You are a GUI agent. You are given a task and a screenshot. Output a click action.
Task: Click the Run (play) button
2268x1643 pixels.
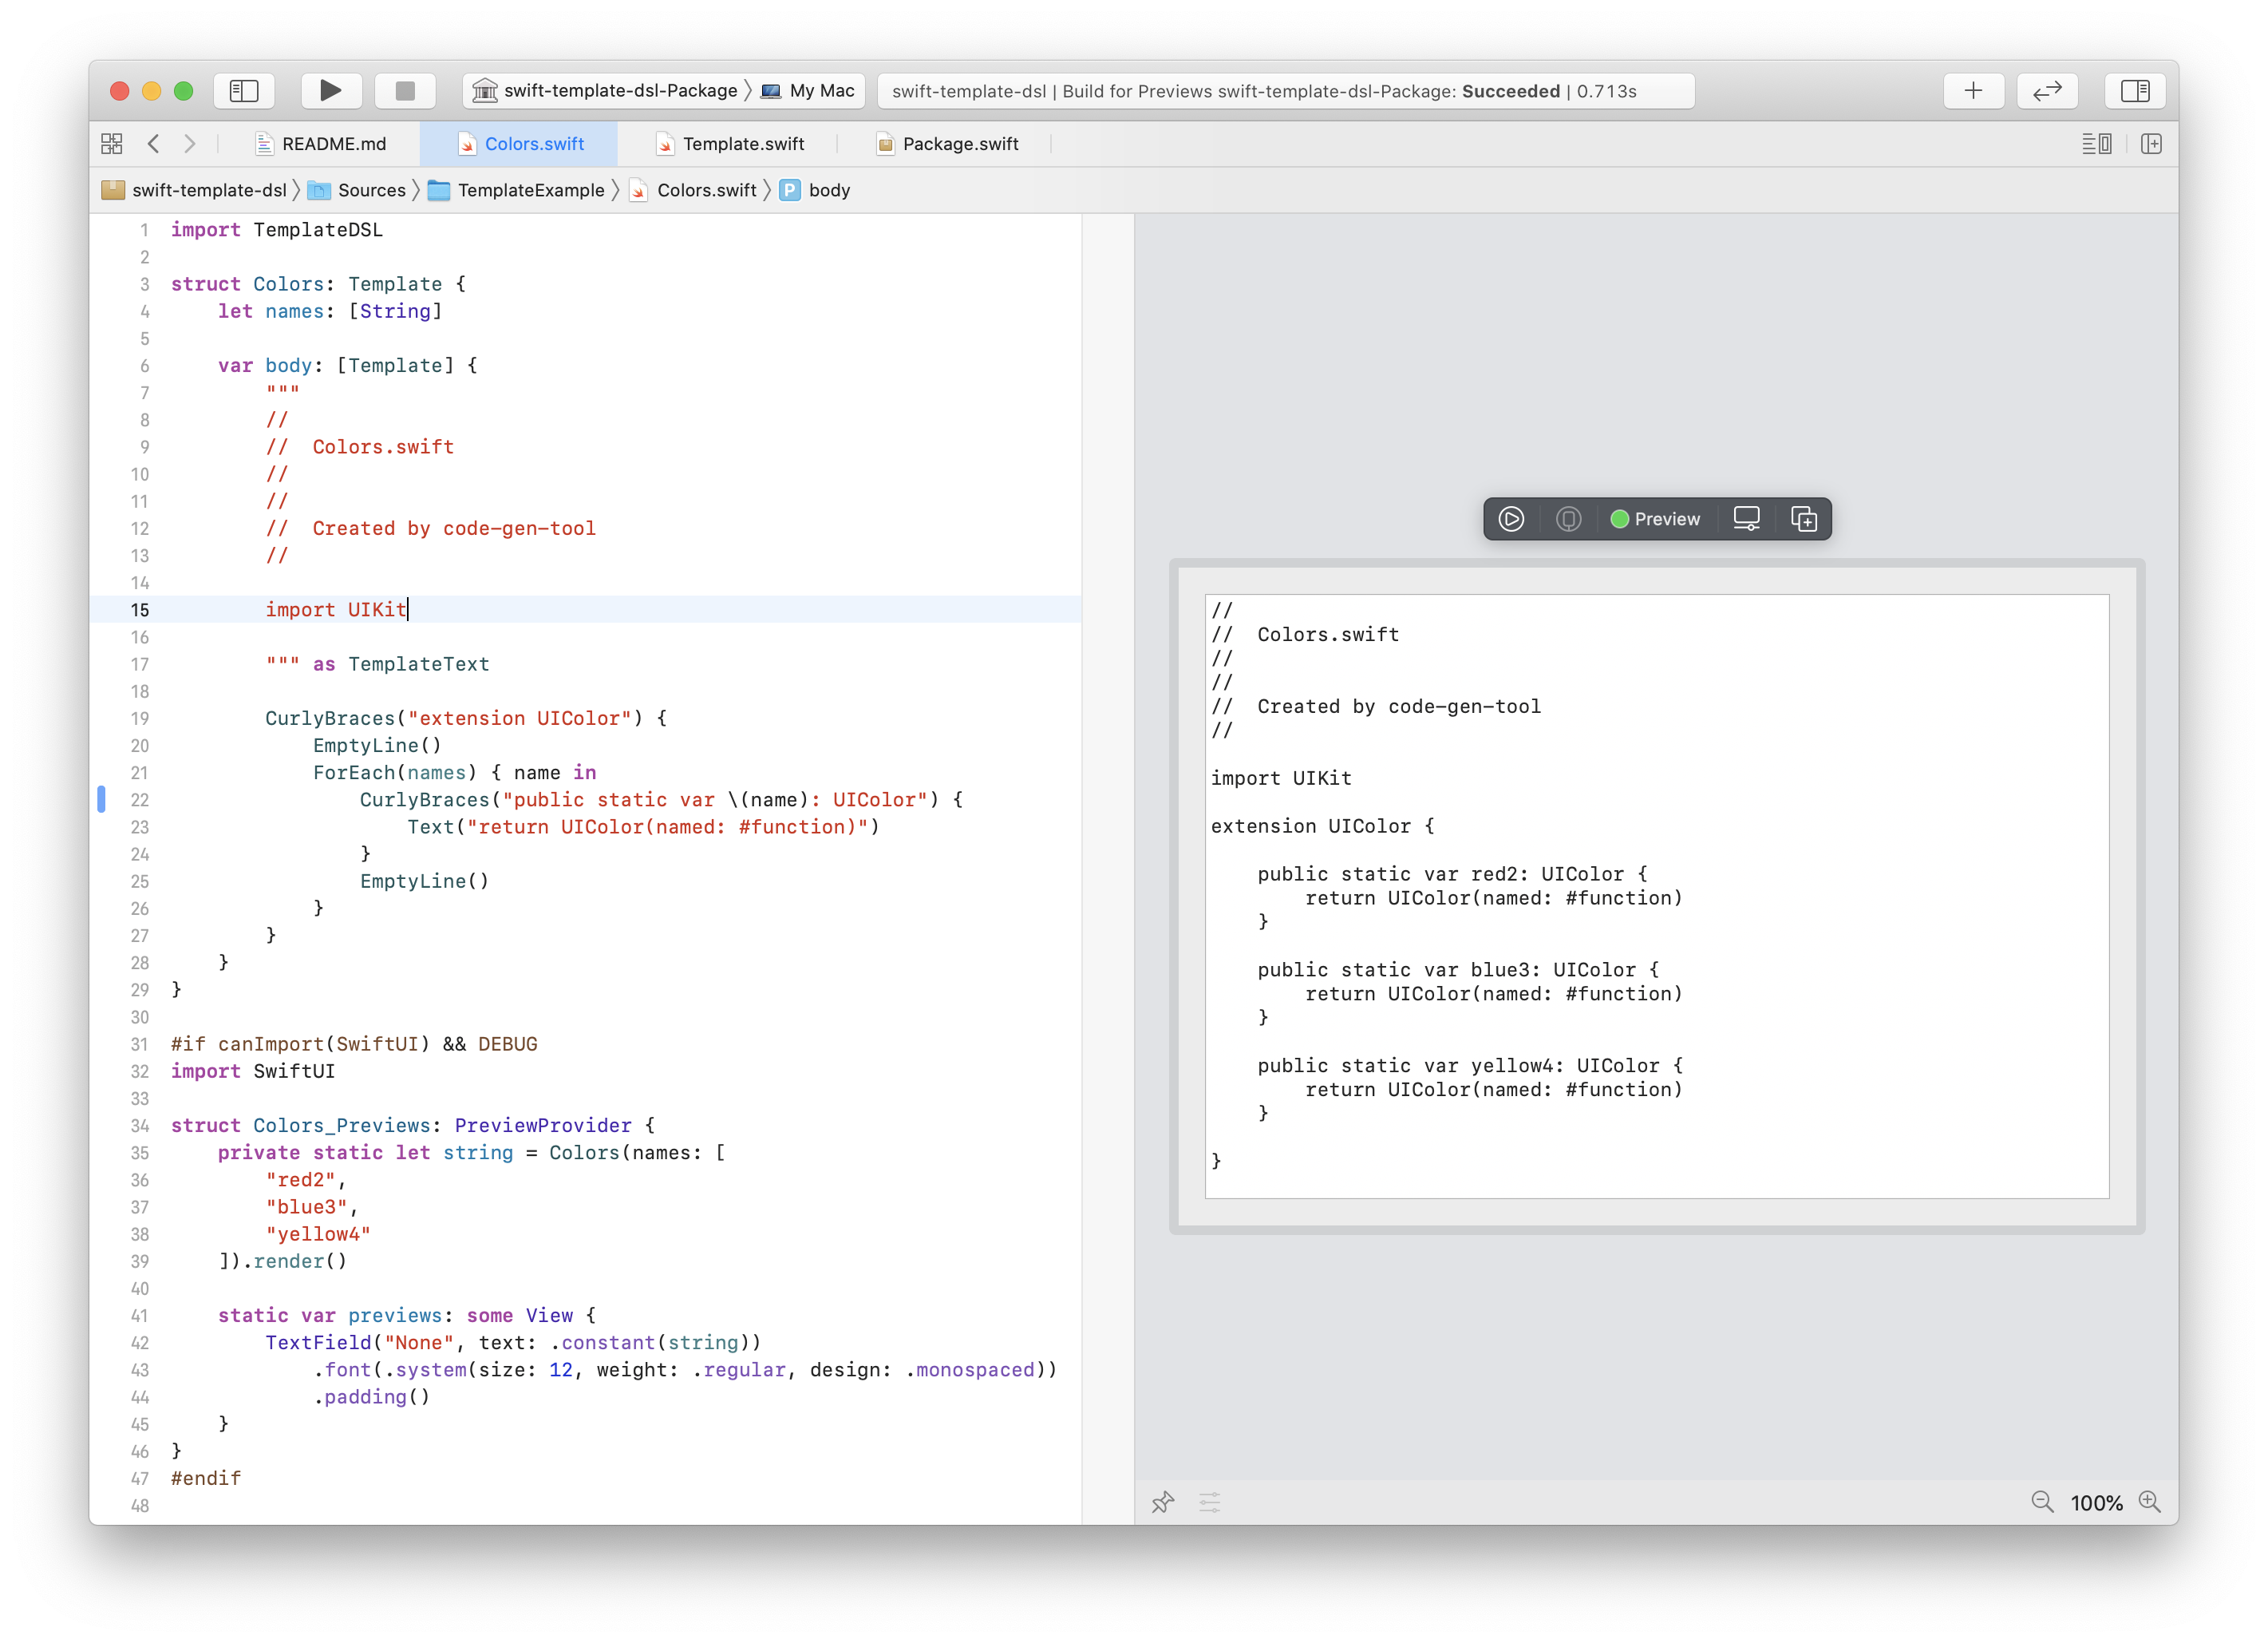tap(330, 91)
